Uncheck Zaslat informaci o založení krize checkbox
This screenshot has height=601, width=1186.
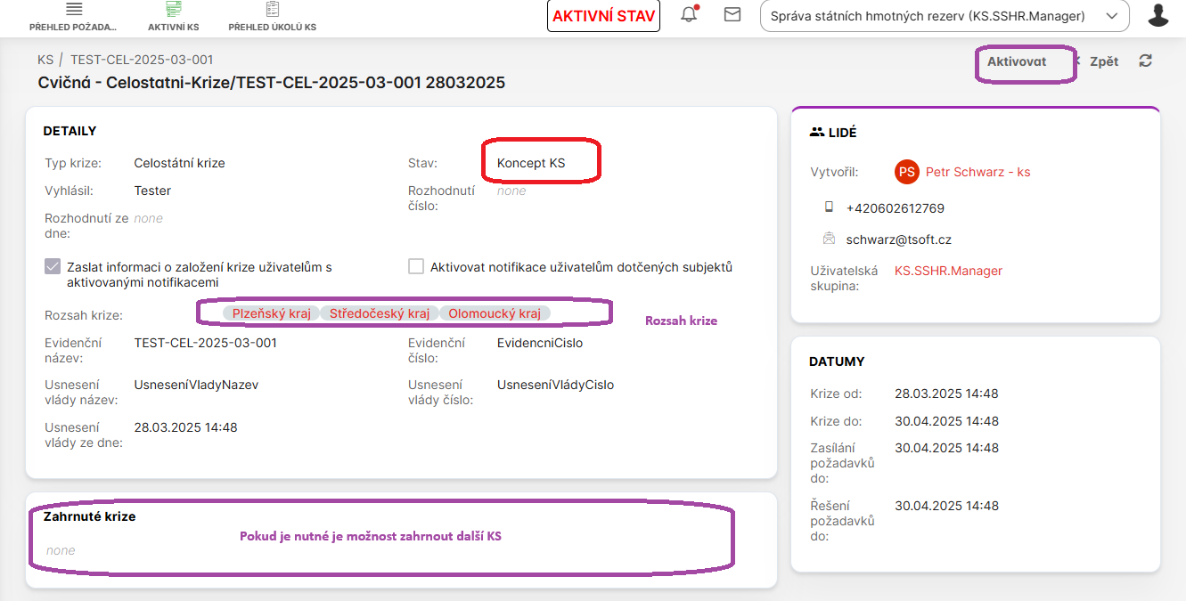[53, 266]
